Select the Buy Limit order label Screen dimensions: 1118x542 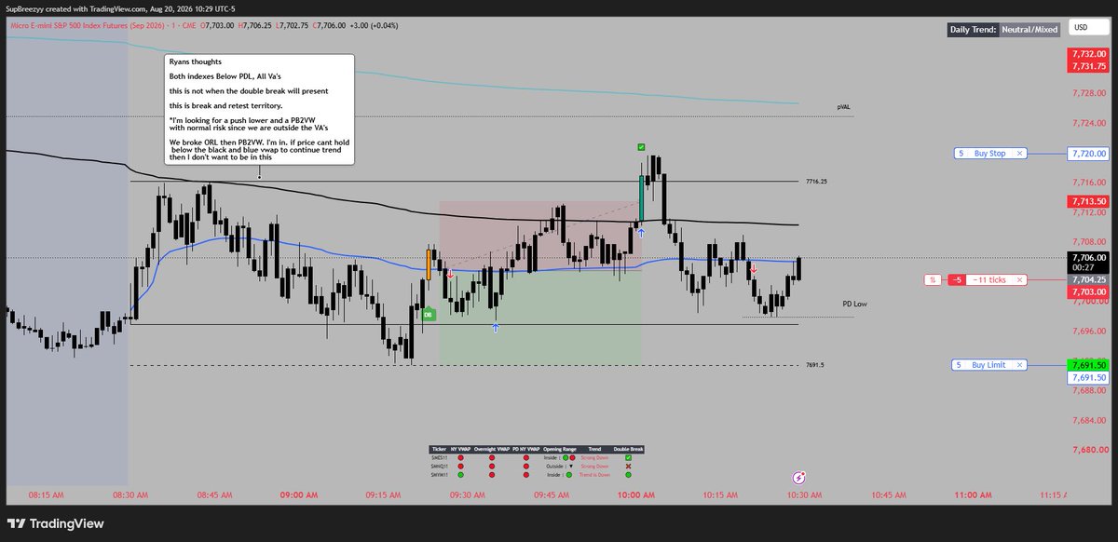pos(989,366)
